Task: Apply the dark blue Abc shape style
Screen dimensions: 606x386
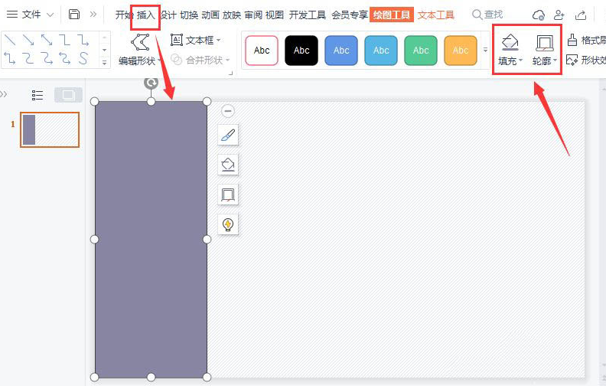Action: [341, 51]
